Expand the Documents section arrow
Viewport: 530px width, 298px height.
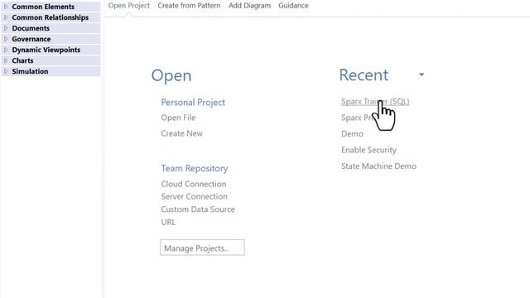click(x=6, y=28)
